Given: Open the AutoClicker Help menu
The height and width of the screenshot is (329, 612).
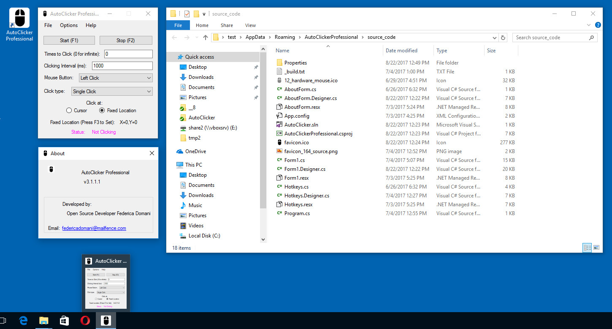Looking at the screenshot, I should [91, 25].
